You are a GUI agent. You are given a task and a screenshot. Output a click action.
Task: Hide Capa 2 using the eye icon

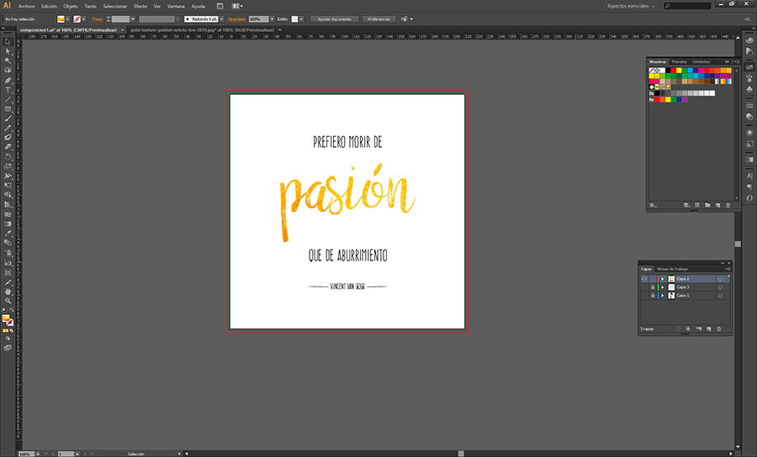coord(643,278)
